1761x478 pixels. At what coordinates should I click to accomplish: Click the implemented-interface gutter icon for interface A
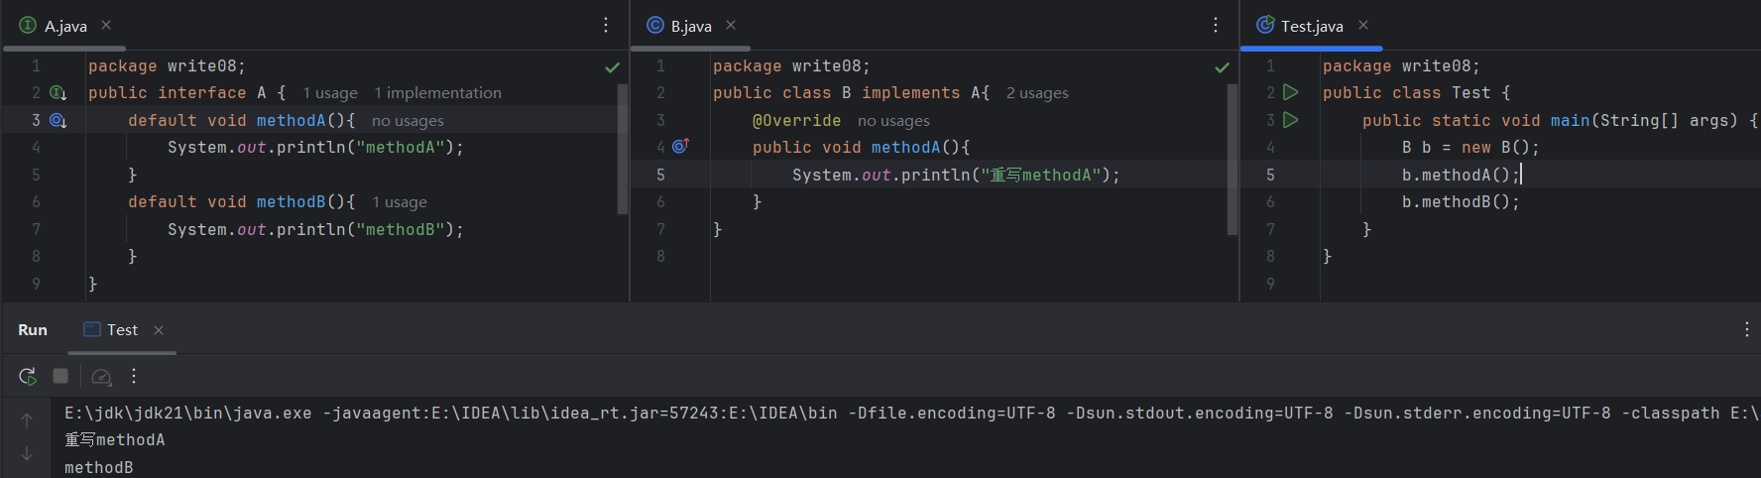59,93
